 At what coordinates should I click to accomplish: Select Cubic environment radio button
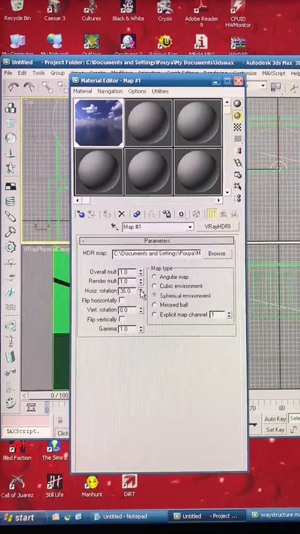[x=154, y=286]
